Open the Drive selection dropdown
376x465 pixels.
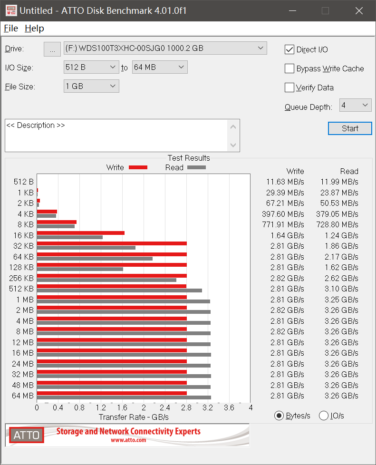pos(165,48)
